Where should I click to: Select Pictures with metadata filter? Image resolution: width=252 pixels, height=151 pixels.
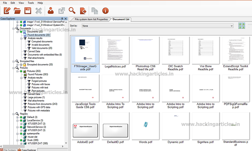click(39, 110)
